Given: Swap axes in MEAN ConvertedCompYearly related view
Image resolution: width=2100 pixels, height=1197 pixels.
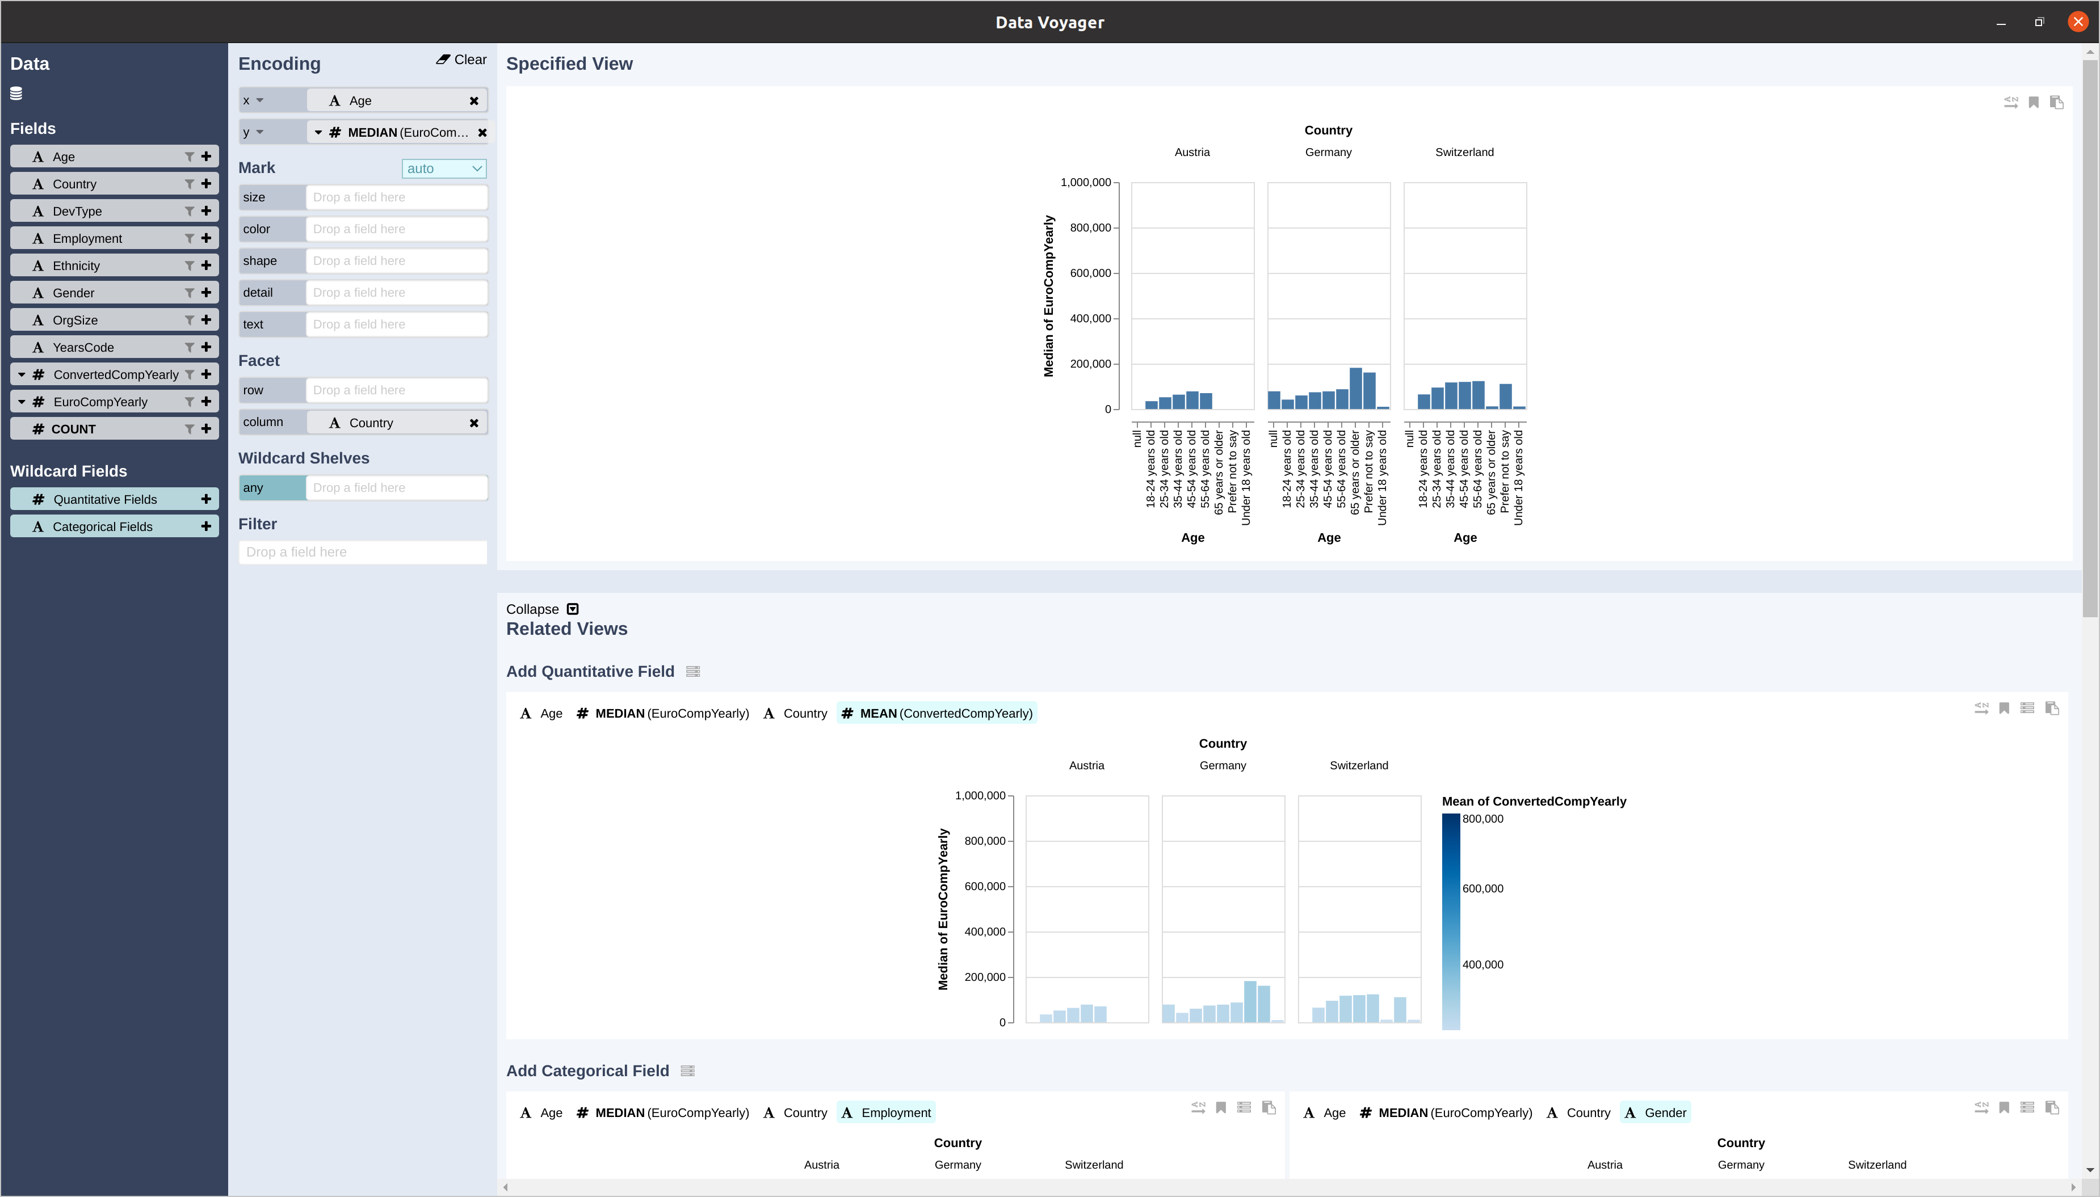Looking at the screenshot, I should [1981, 708].
